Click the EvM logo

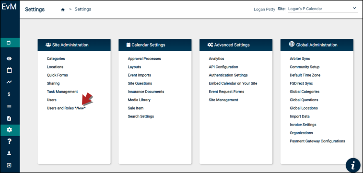(x=9, y=7)
